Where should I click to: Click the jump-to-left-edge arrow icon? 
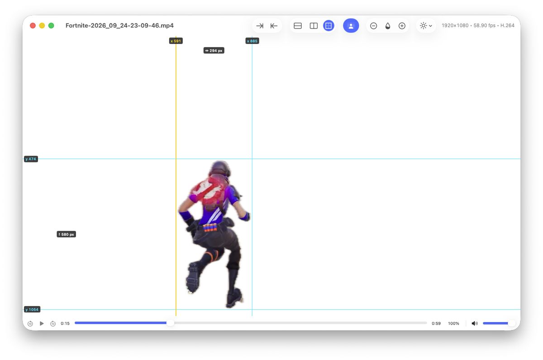(x=274, y=26)
